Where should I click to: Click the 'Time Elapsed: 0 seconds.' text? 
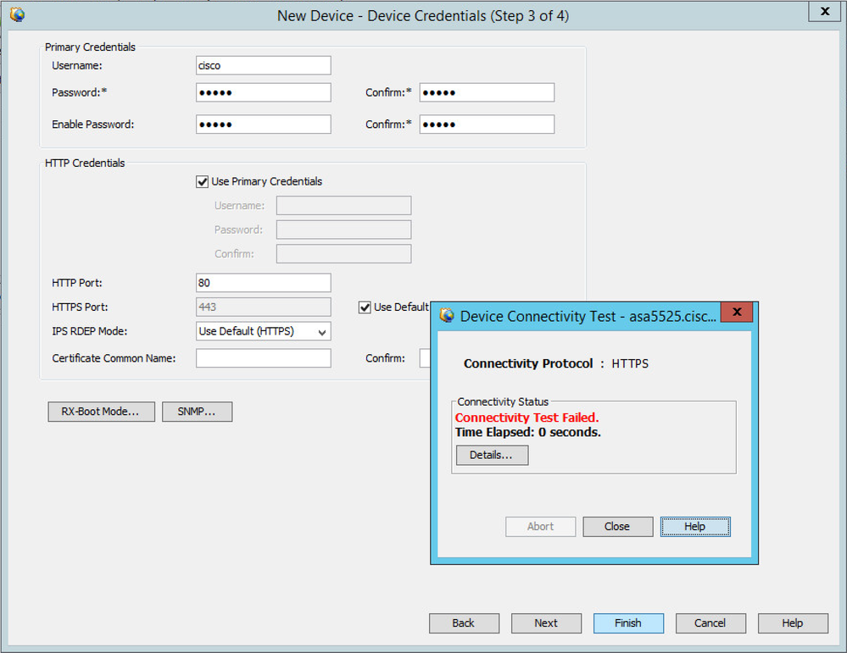[x=527, y=432]
